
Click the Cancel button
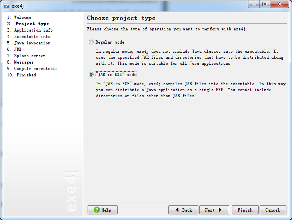pyautogui.click(x=273, y=210)
